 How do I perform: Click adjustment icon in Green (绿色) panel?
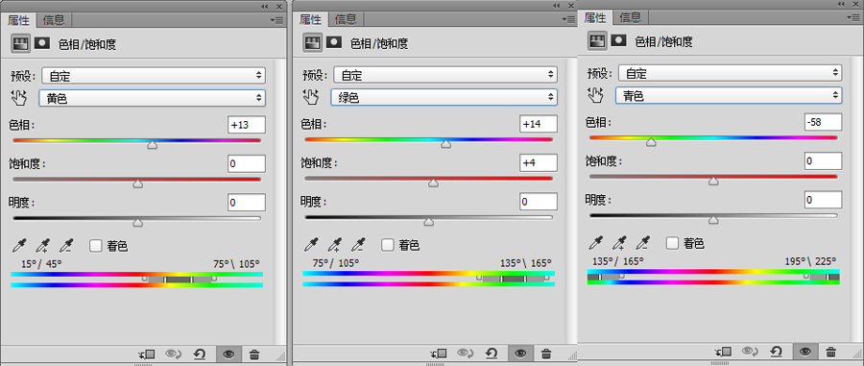pos(312,42)
